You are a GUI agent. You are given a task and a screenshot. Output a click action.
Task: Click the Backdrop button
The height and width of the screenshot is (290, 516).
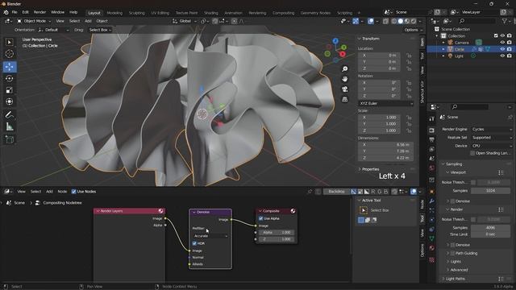click(336, 192)
